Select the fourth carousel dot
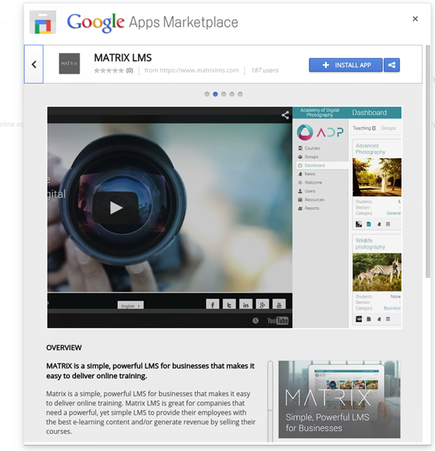This screenshot has width=435, height=451. 232,94
